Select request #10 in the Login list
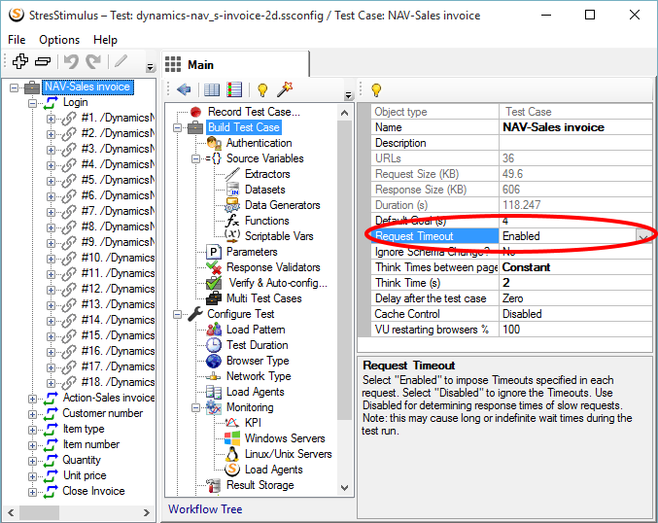The image size is (658, 523). (x=118, y=258)
